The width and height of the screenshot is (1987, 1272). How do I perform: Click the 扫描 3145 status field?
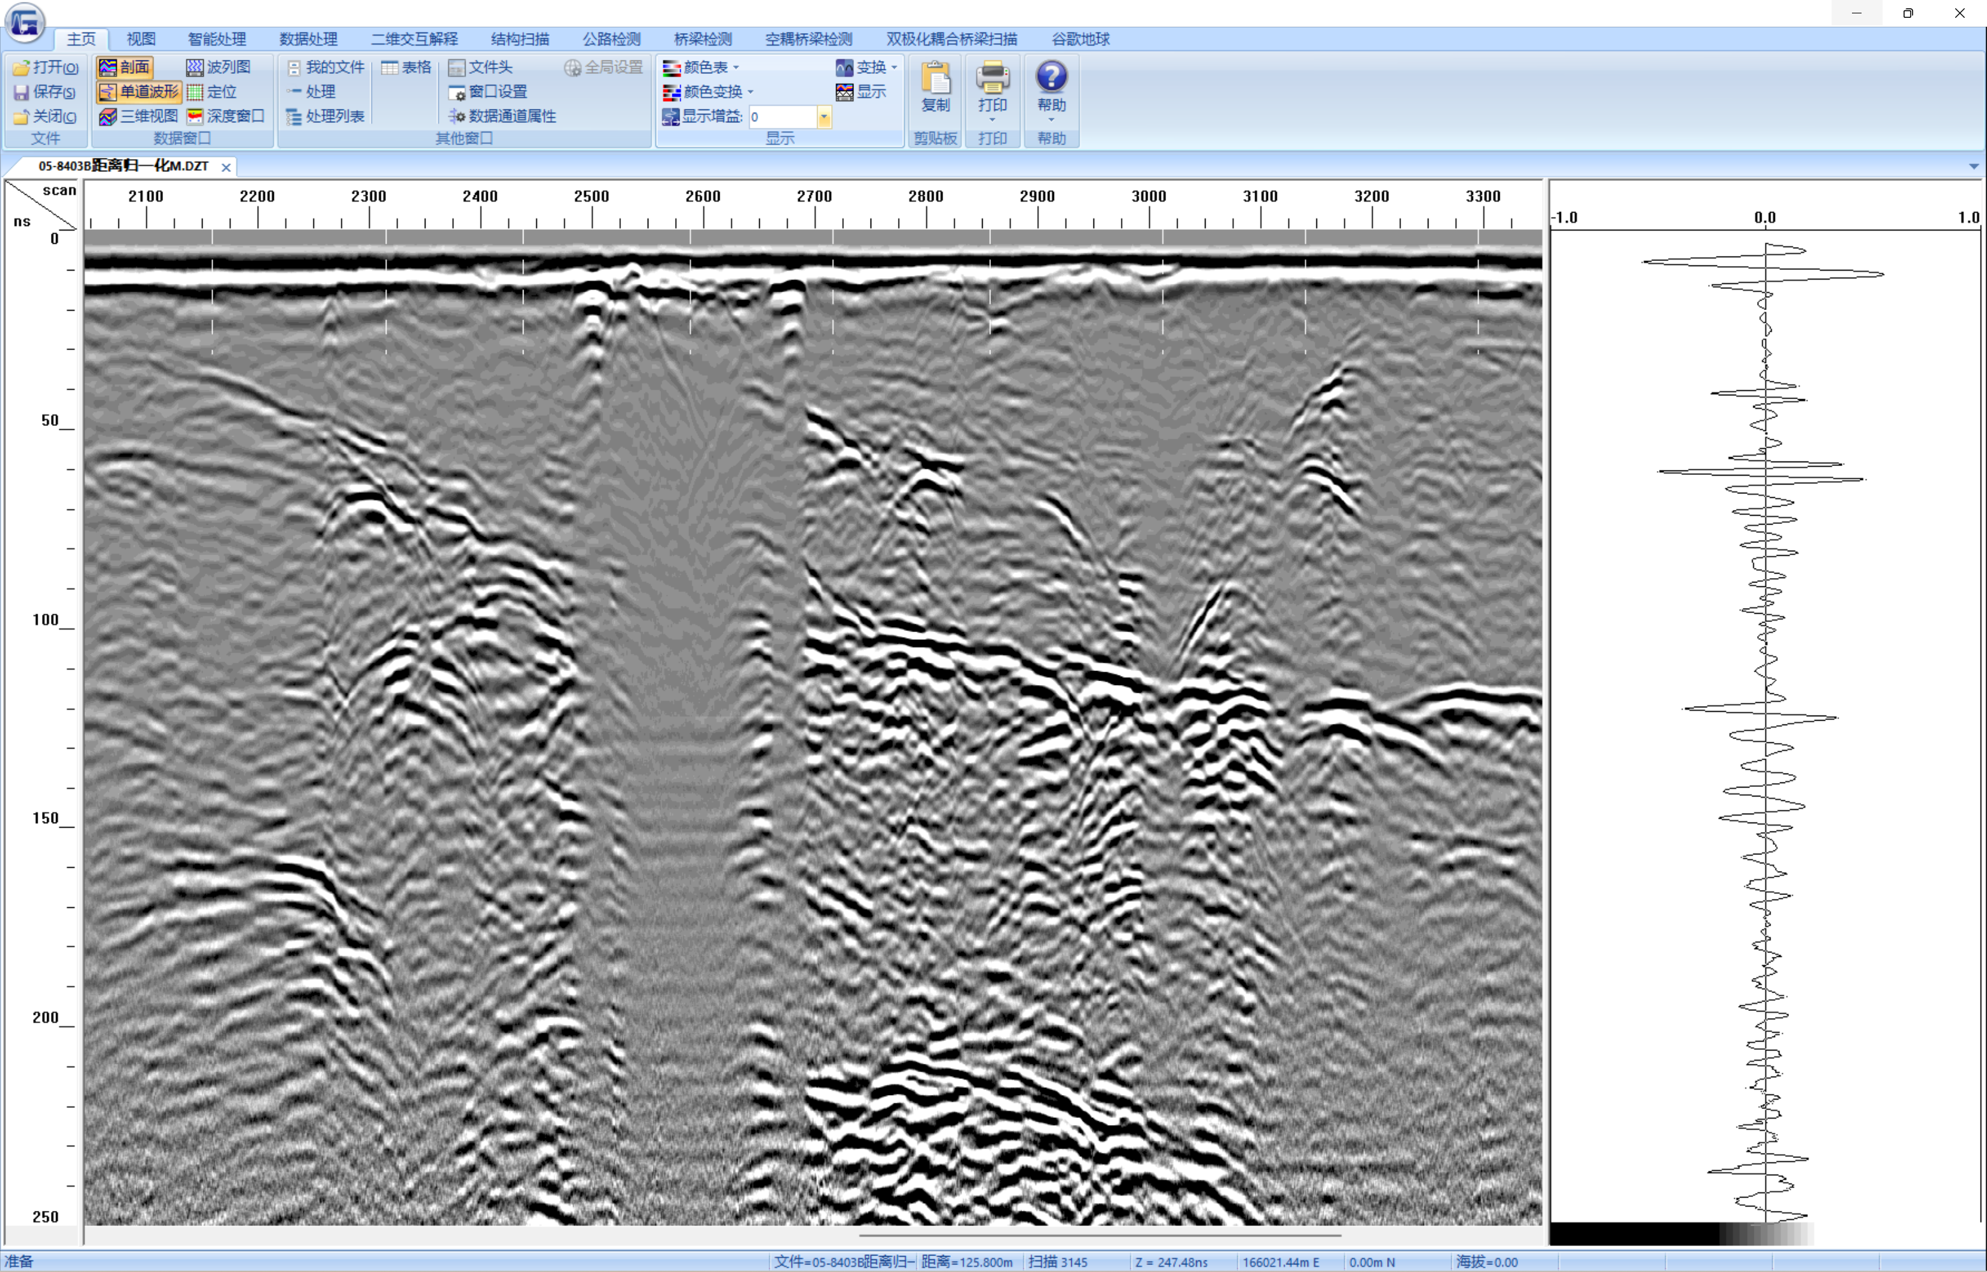coord(1058,1262)
